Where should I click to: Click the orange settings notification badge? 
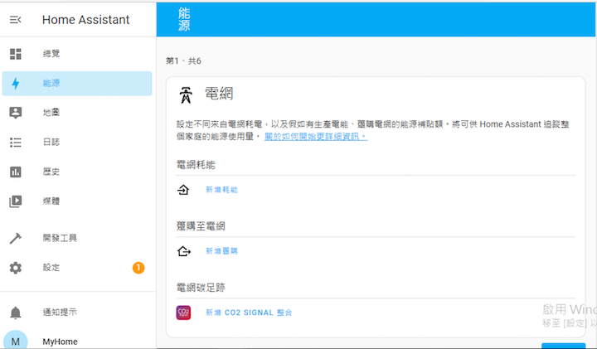(138, 268)
